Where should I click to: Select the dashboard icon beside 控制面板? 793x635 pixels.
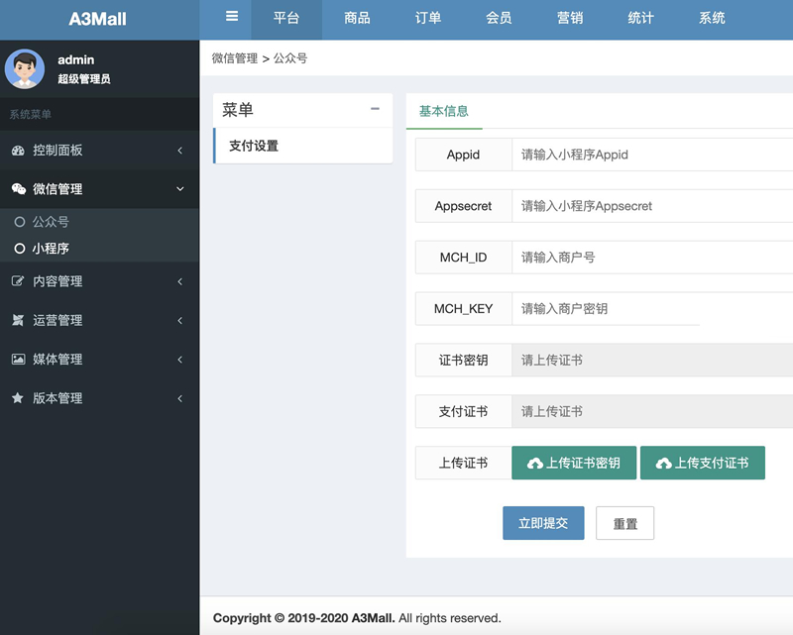tap(16, 150)
